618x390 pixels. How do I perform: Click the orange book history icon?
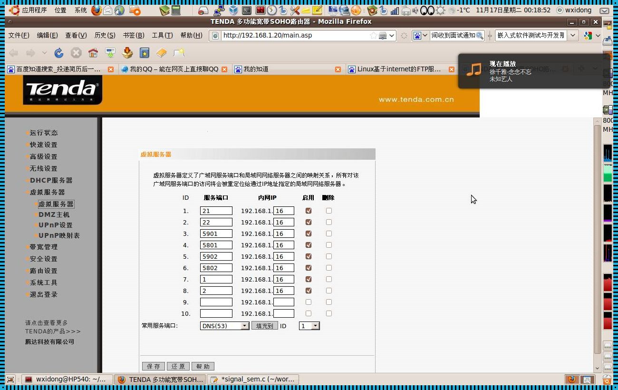click(162, 53)
